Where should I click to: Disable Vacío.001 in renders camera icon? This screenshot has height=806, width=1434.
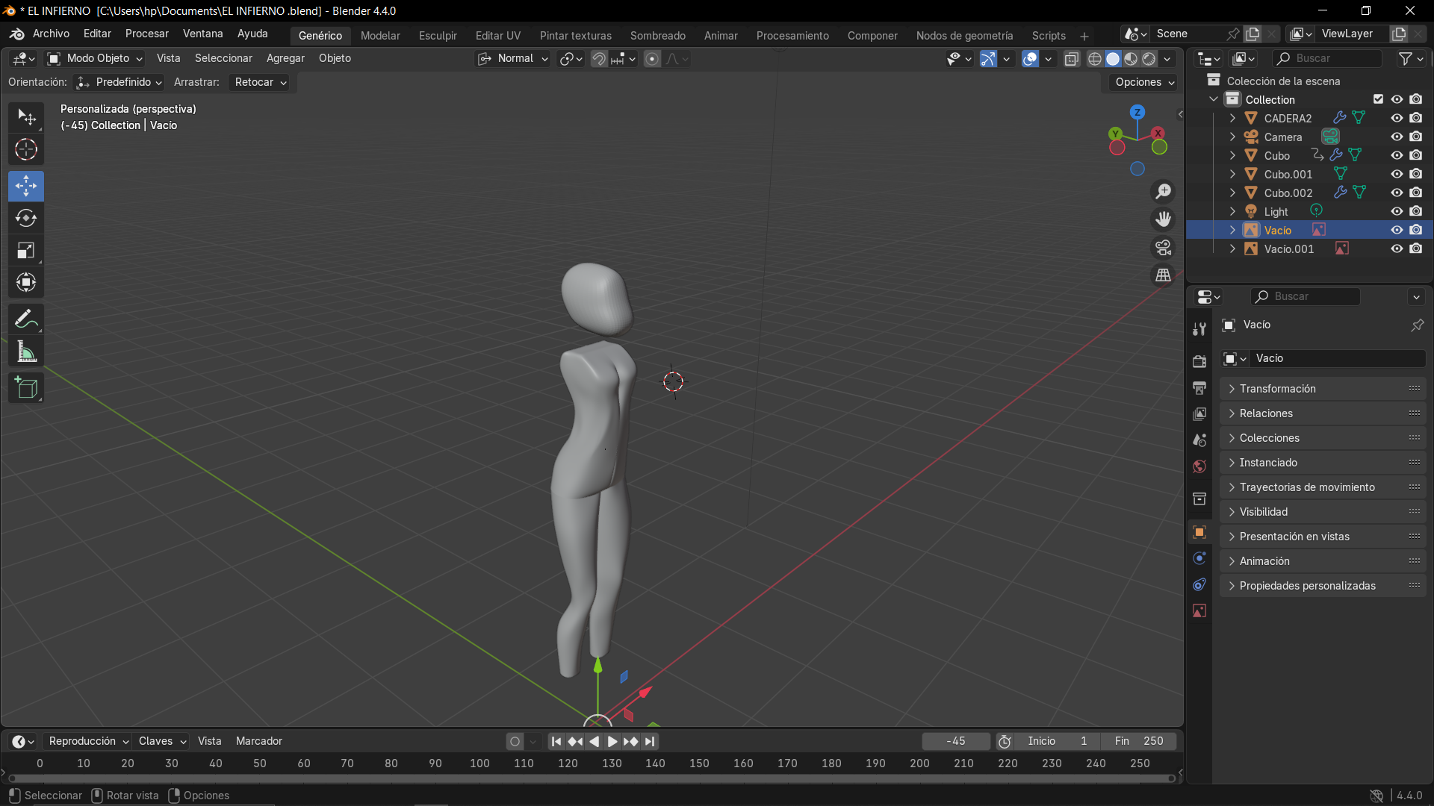pyautogui.click(x=1416, y=249)
